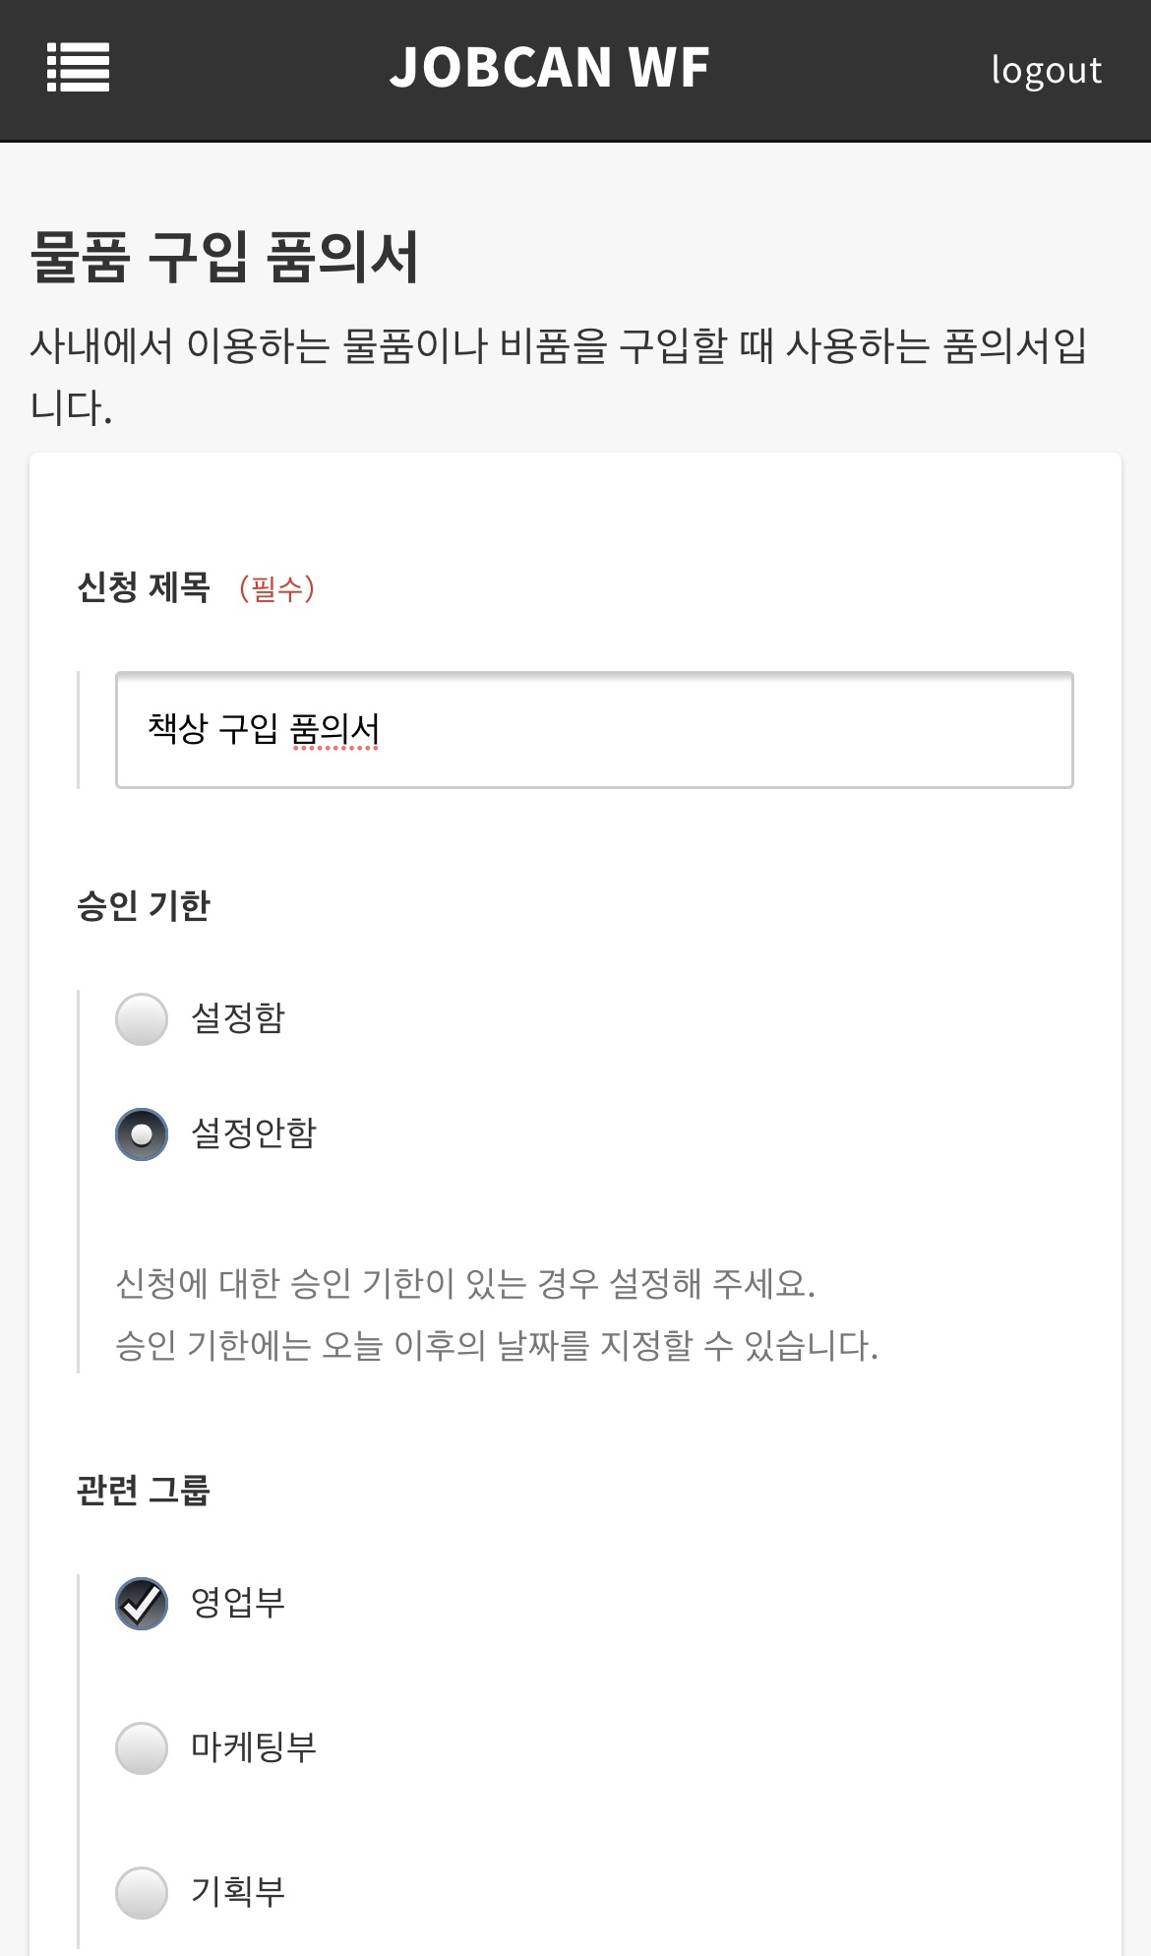The image size is (1151, 1956).
Task: Uncheck the 영업부 checkbox
Action: tap(142, 1604)
